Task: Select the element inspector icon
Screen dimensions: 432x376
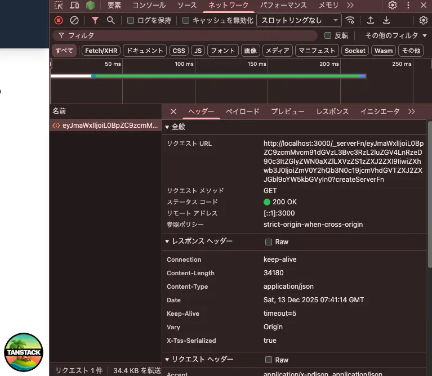Action: click(59, 5)
